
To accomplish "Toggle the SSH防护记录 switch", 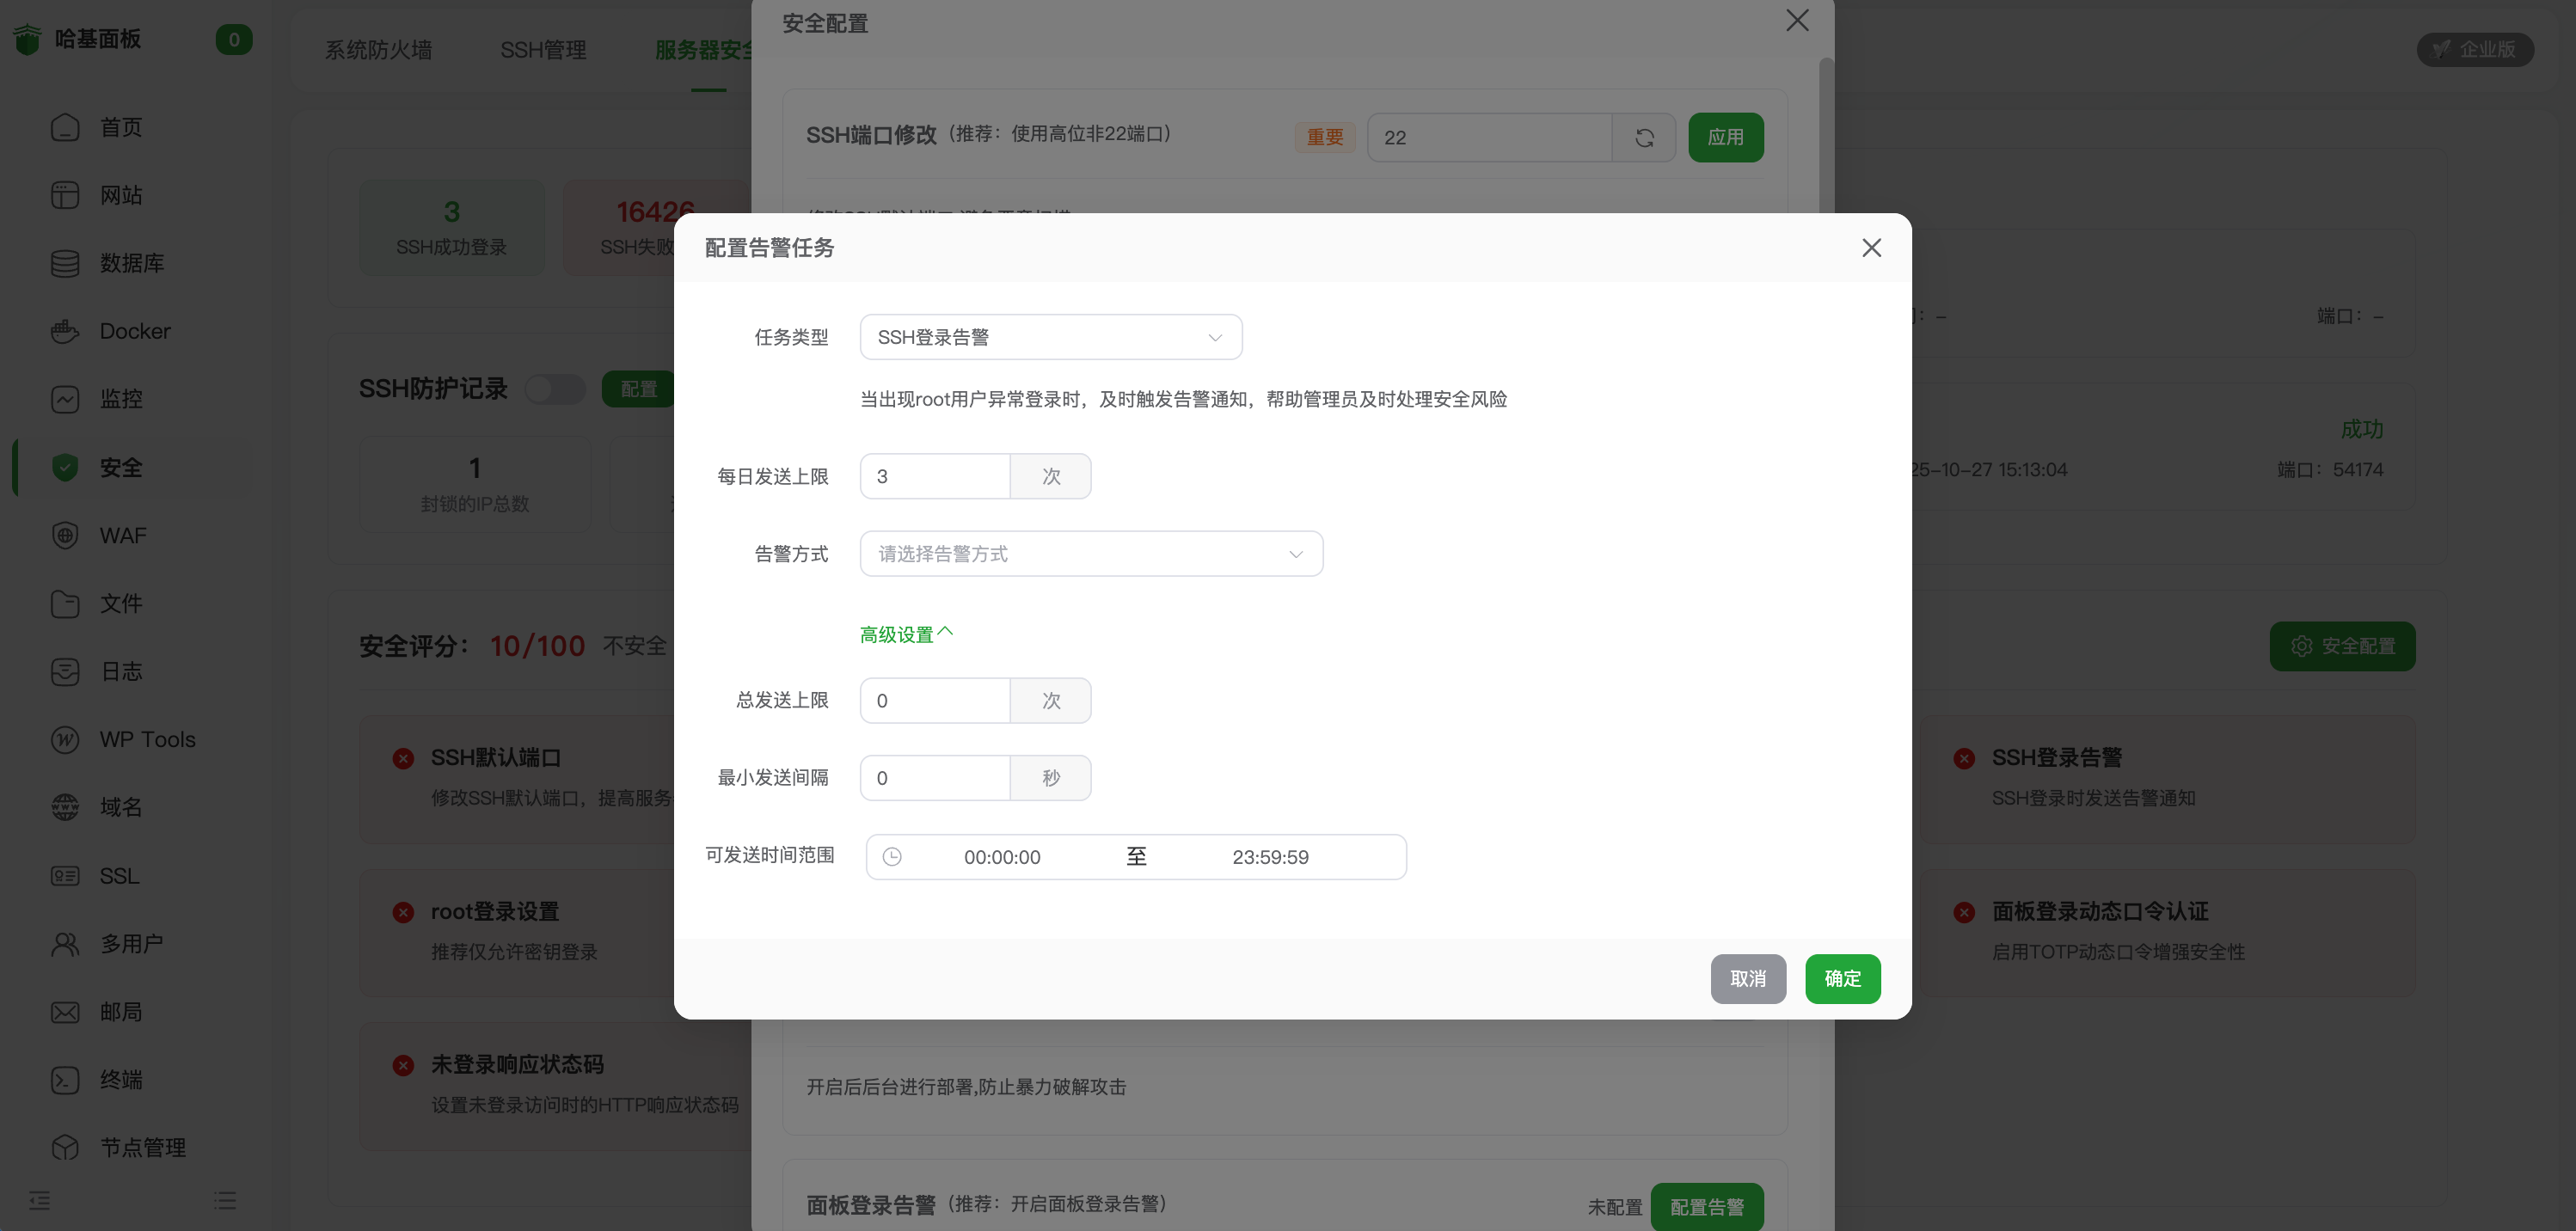I will coord(556,389).
